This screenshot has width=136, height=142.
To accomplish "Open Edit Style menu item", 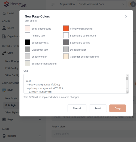I will [x=11, y=106].
